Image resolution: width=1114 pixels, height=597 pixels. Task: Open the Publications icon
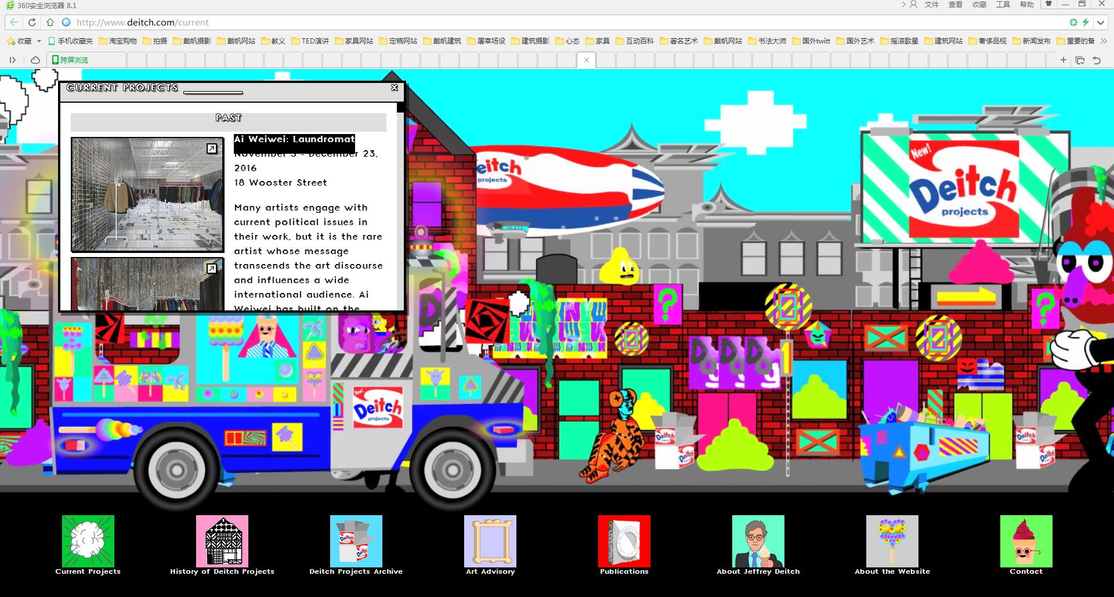pyautogui.click(x=624, y=541)
